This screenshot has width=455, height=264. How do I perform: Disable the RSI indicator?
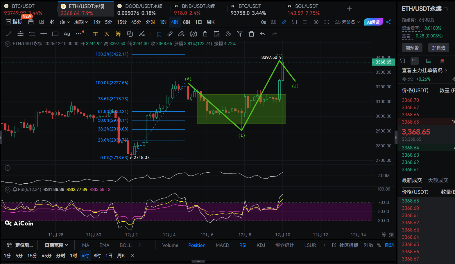tap(243, 245)
